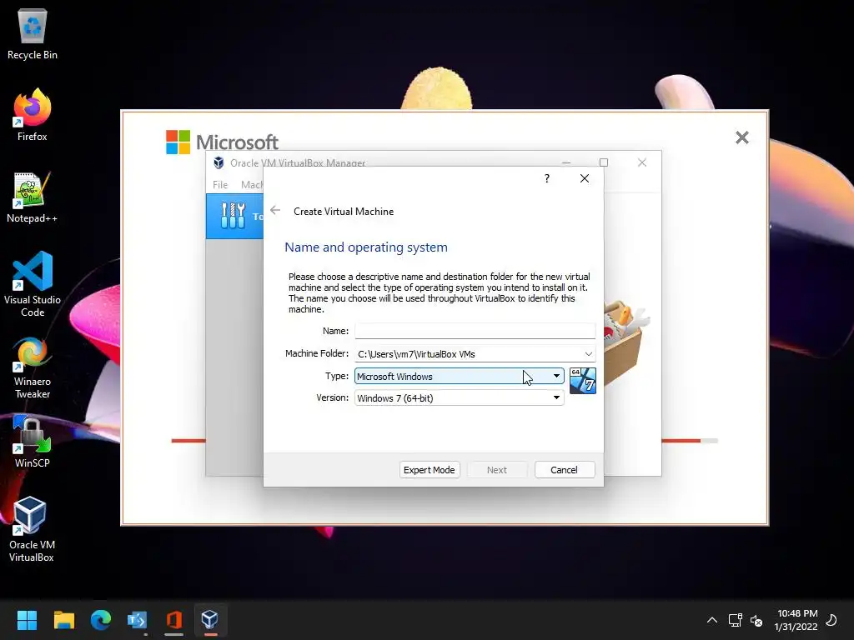Switch to the Office taskbar app
Image resolution: width=854 pixels, height=640 pixels.
pyautogui.click(x=173, y=620)
